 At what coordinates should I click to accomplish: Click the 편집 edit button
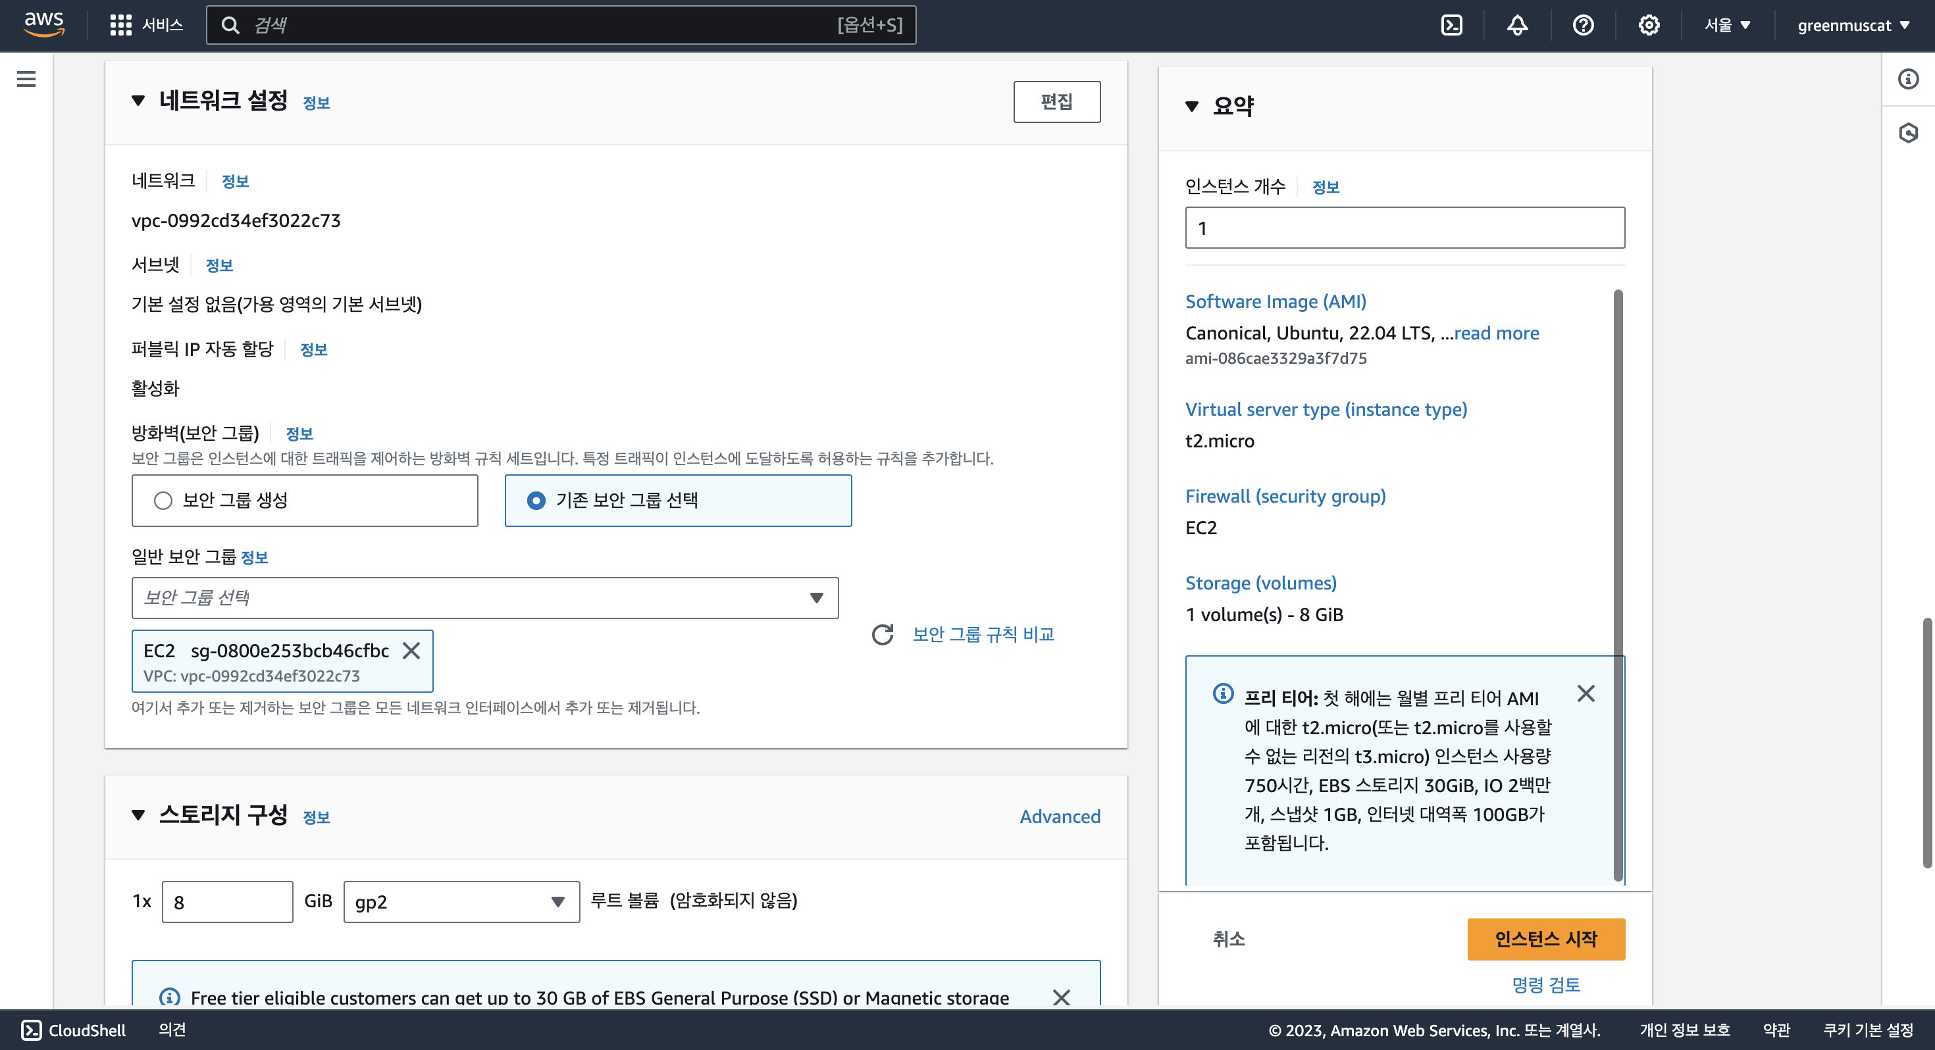pyautogui.click(x=1056, y=101)
